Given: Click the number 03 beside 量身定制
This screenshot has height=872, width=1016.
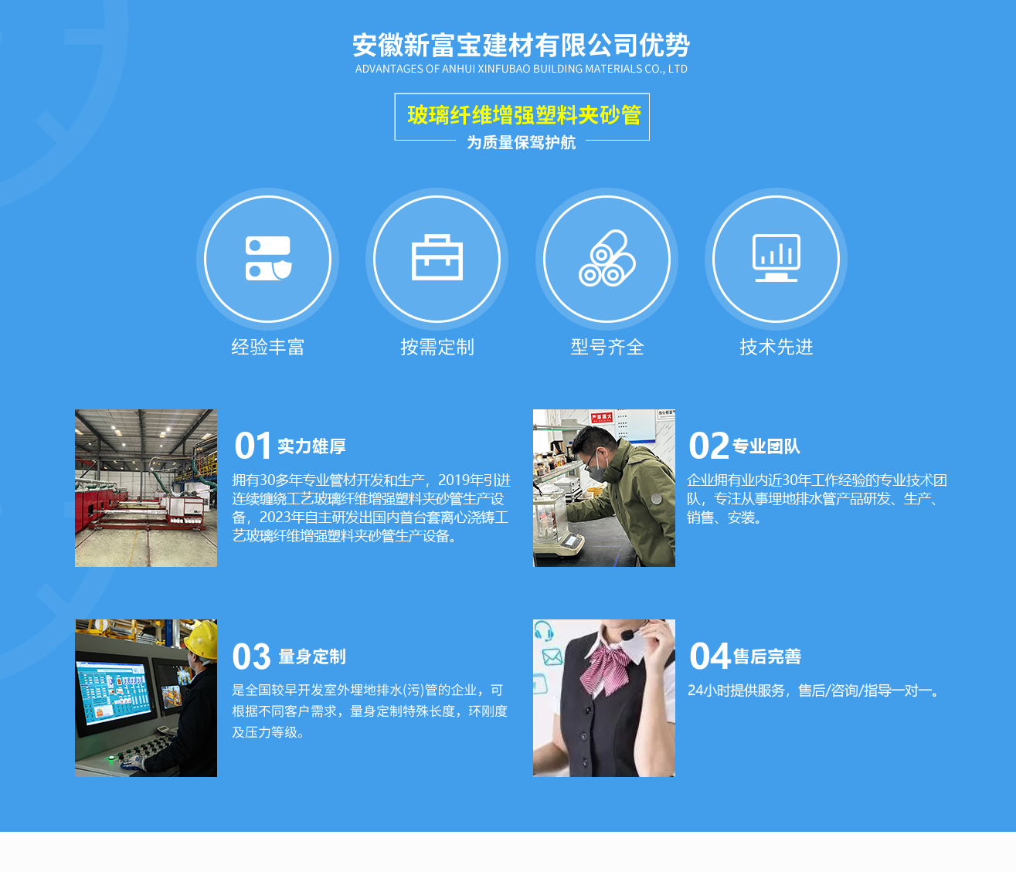Looking at the screenshot, I should [252, 657].
